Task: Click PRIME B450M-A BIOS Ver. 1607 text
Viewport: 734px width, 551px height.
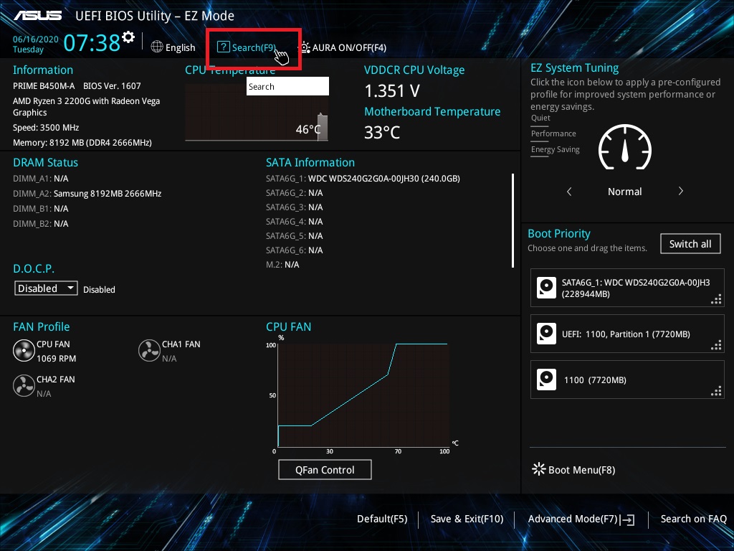Action: click(77, 86)
